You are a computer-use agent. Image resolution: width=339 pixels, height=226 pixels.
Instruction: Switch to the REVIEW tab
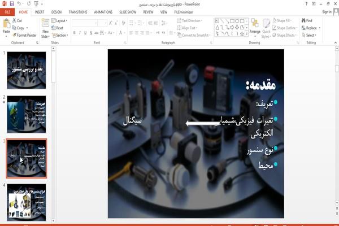(148, 12)
